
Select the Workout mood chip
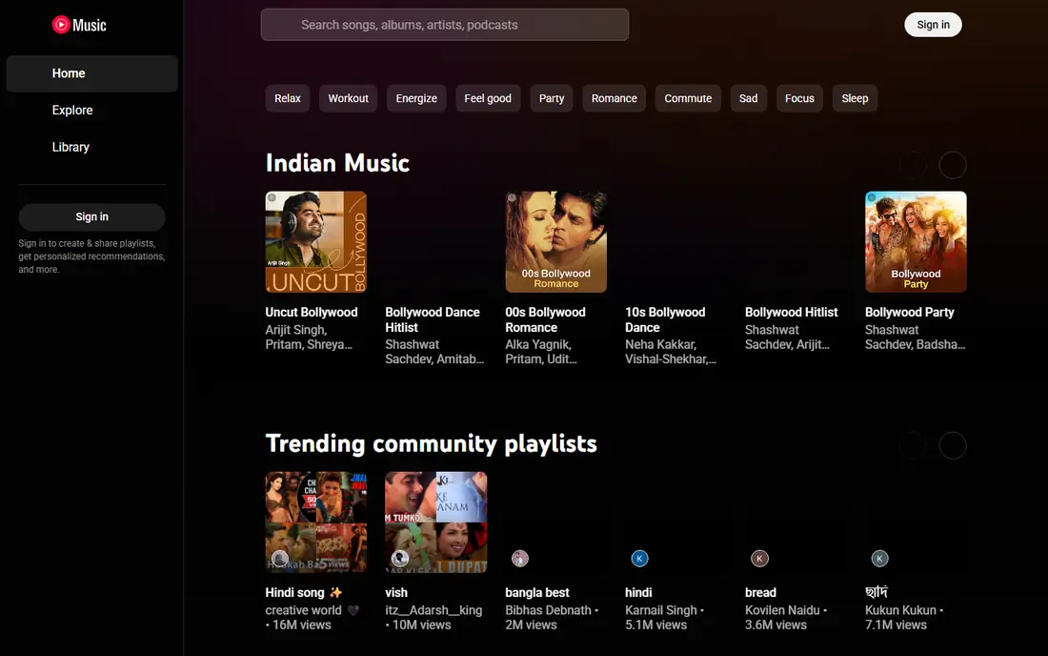tap(348, 98)
